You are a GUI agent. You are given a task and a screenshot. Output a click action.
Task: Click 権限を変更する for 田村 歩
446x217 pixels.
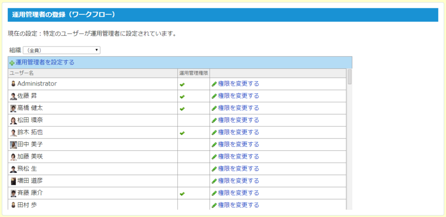point(238,205)
